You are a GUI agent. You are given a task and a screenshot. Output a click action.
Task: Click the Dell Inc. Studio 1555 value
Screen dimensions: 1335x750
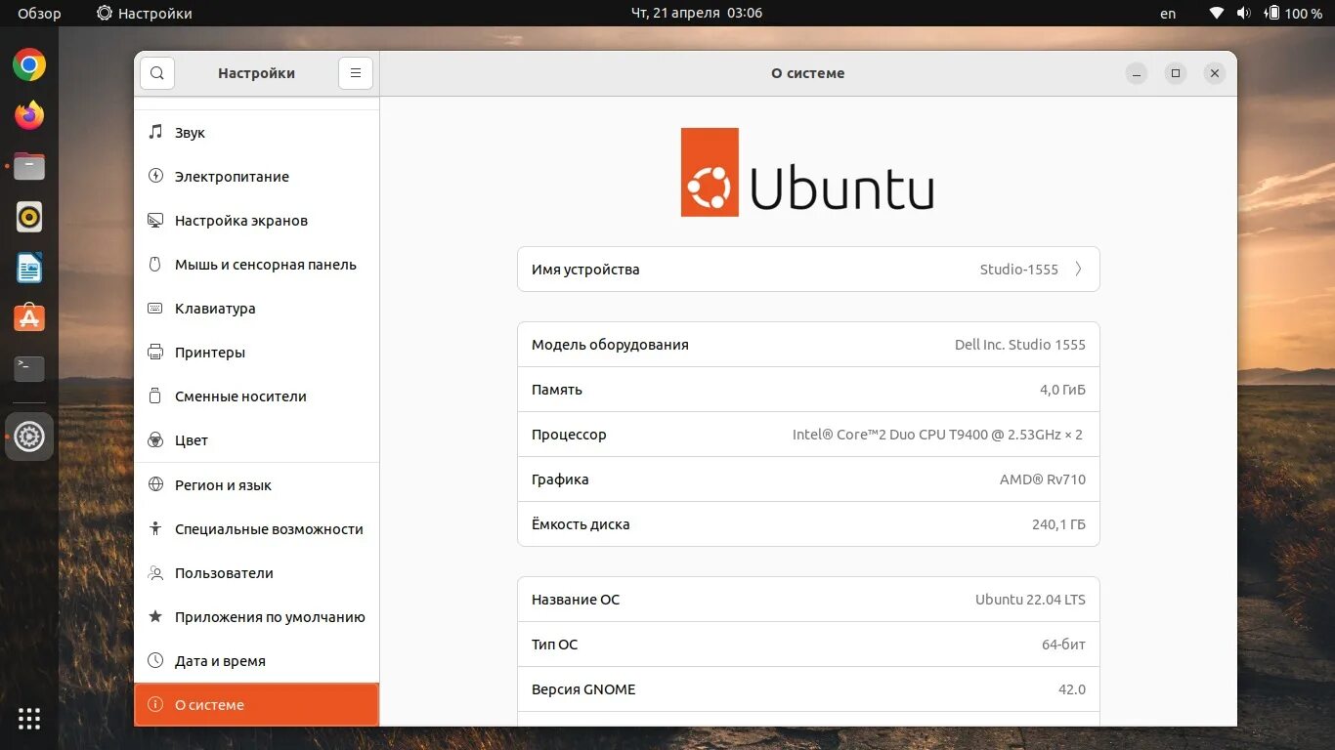pyautogui.click(x=1020, y=345)
